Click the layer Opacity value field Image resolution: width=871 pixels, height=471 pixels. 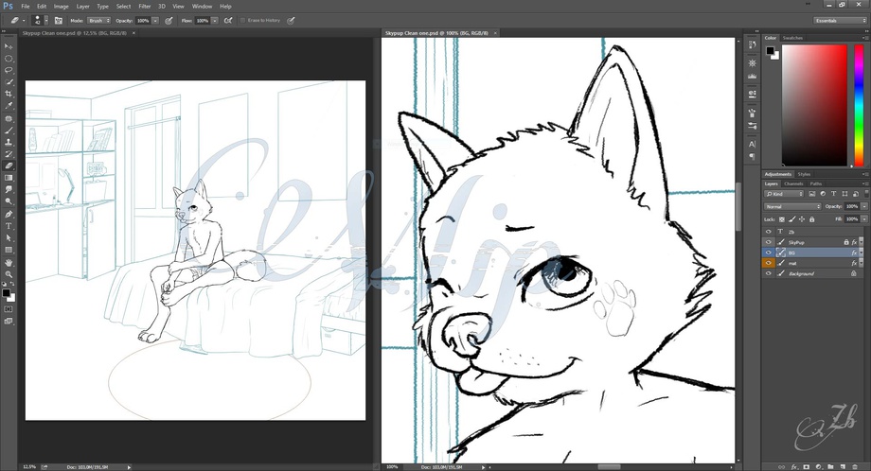(x=851, y=206)
